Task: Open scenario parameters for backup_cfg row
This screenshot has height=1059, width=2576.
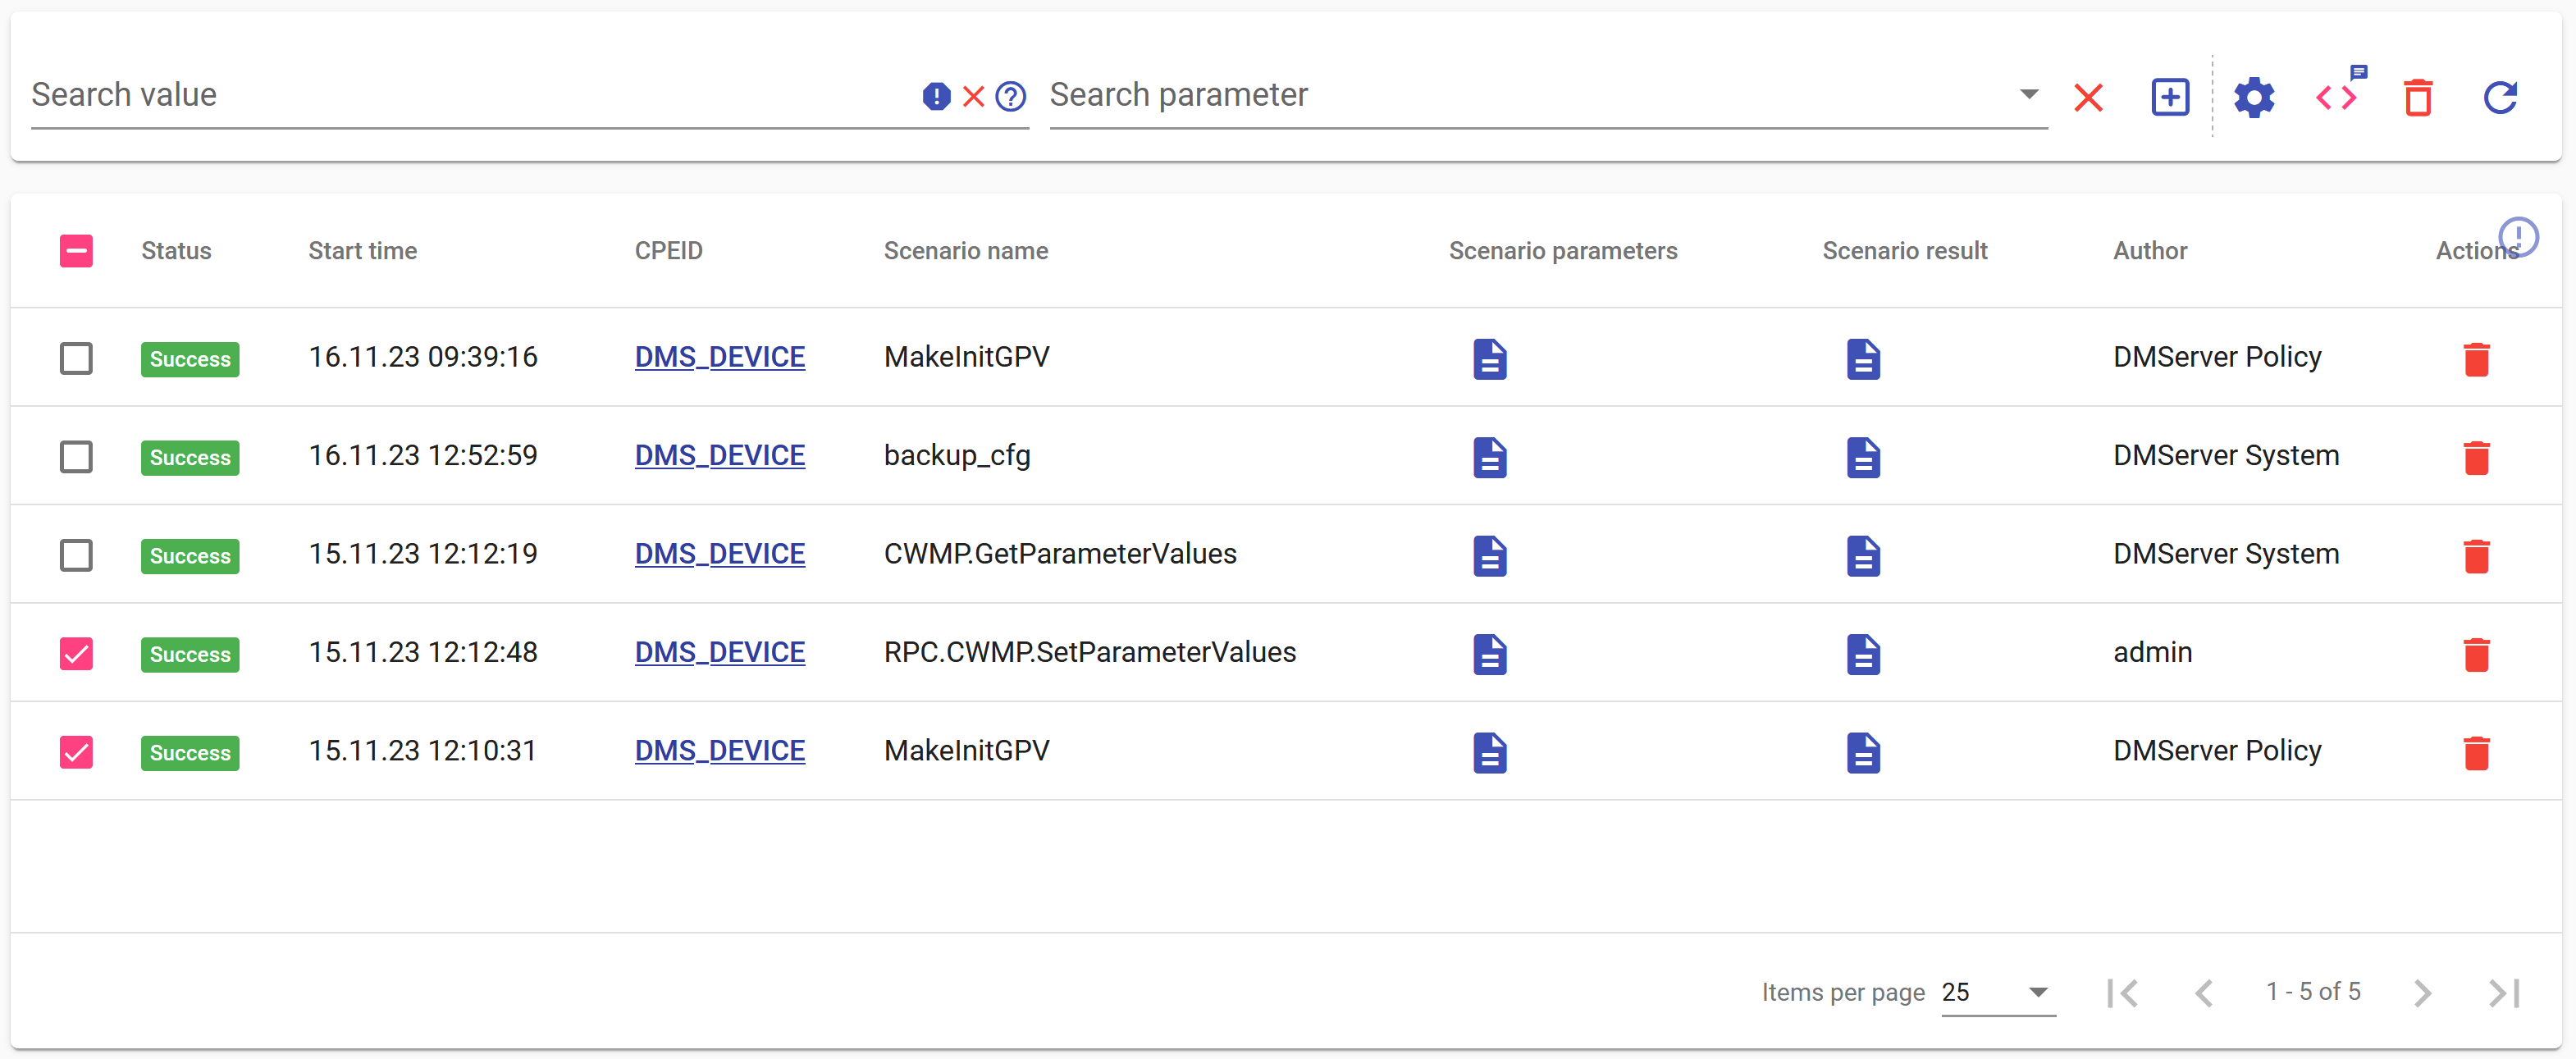Action: [x=1489, y=457]
